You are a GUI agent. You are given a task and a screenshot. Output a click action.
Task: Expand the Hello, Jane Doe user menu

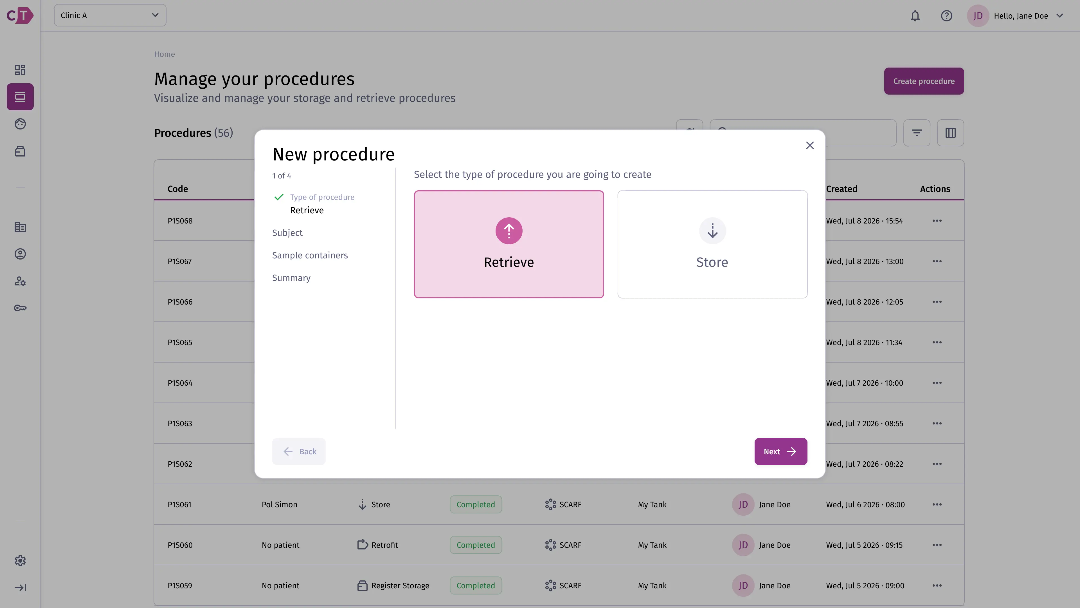1015,16
